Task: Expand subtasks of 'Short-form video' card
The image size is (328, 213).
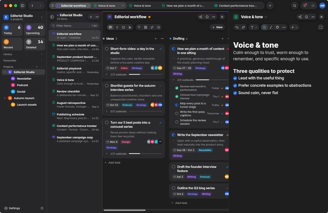Action: [107, 74]
